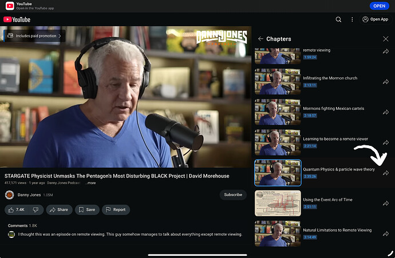Jump to timestamp 1:59:24
395x258 pixels.
(310, 57)
